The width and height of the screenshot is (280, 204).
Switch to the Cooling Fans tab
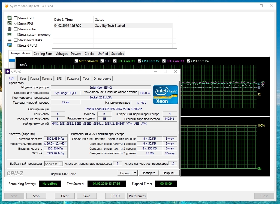43,53
